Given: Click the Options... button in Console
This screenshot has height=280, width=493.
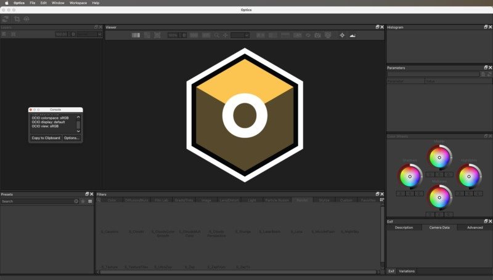Looking at the screenshot, I should point(71,138).
